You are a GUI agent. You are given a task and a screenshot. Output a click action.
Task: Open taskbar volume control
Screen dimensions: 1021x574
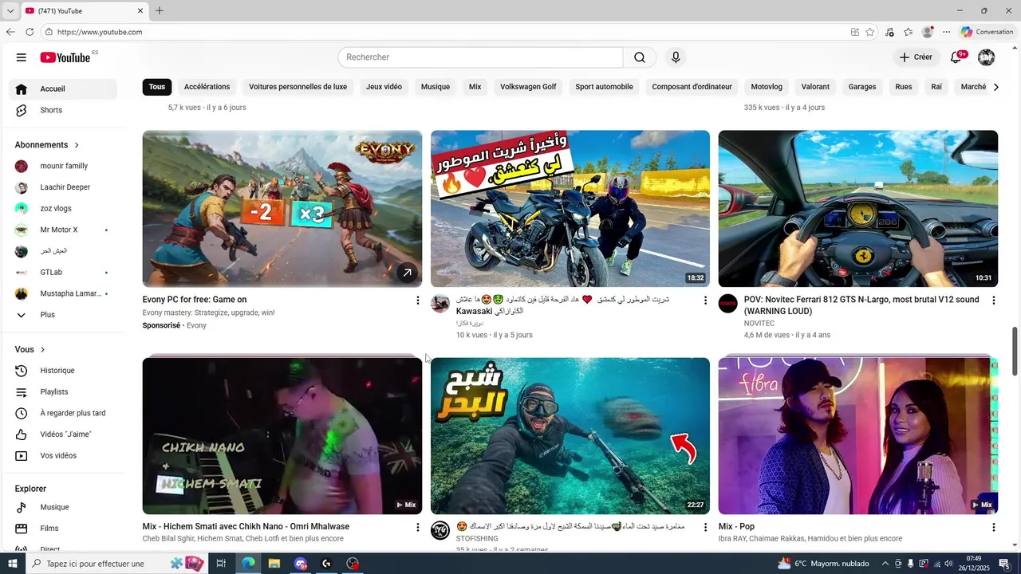(948, 564)
